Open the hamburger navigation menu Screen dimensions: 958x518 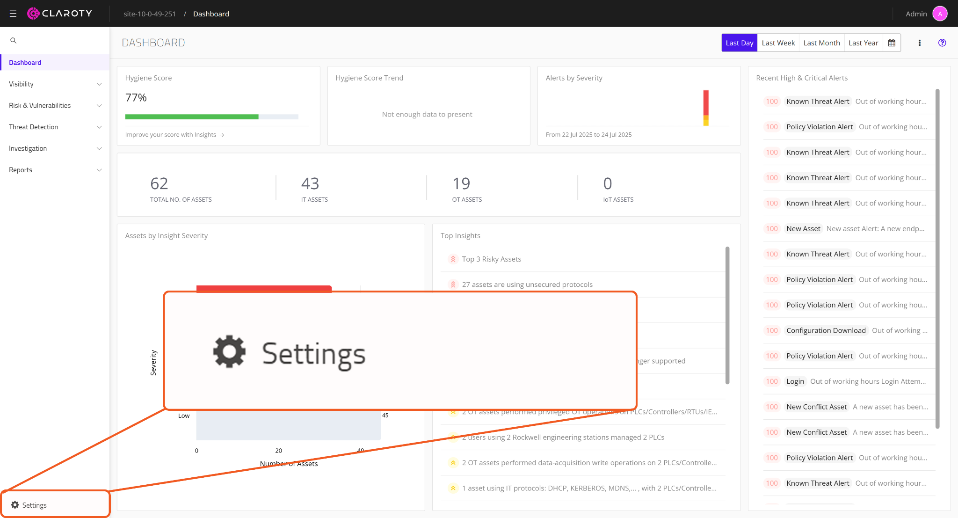click(13, 14)
